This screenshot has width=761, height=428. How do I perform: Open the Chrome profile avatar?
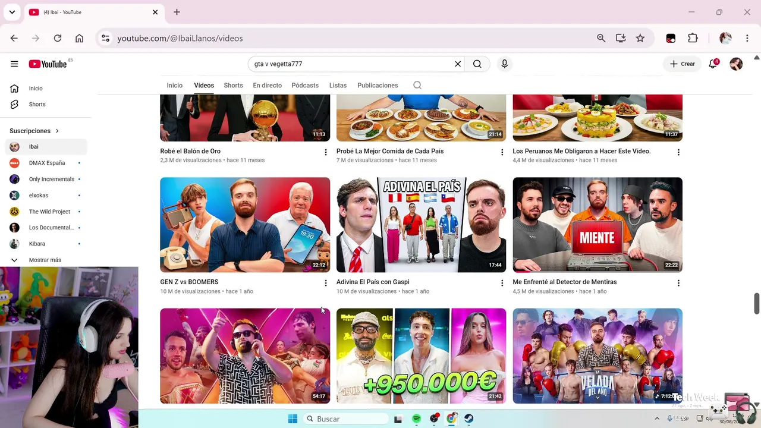pos(725,38)
